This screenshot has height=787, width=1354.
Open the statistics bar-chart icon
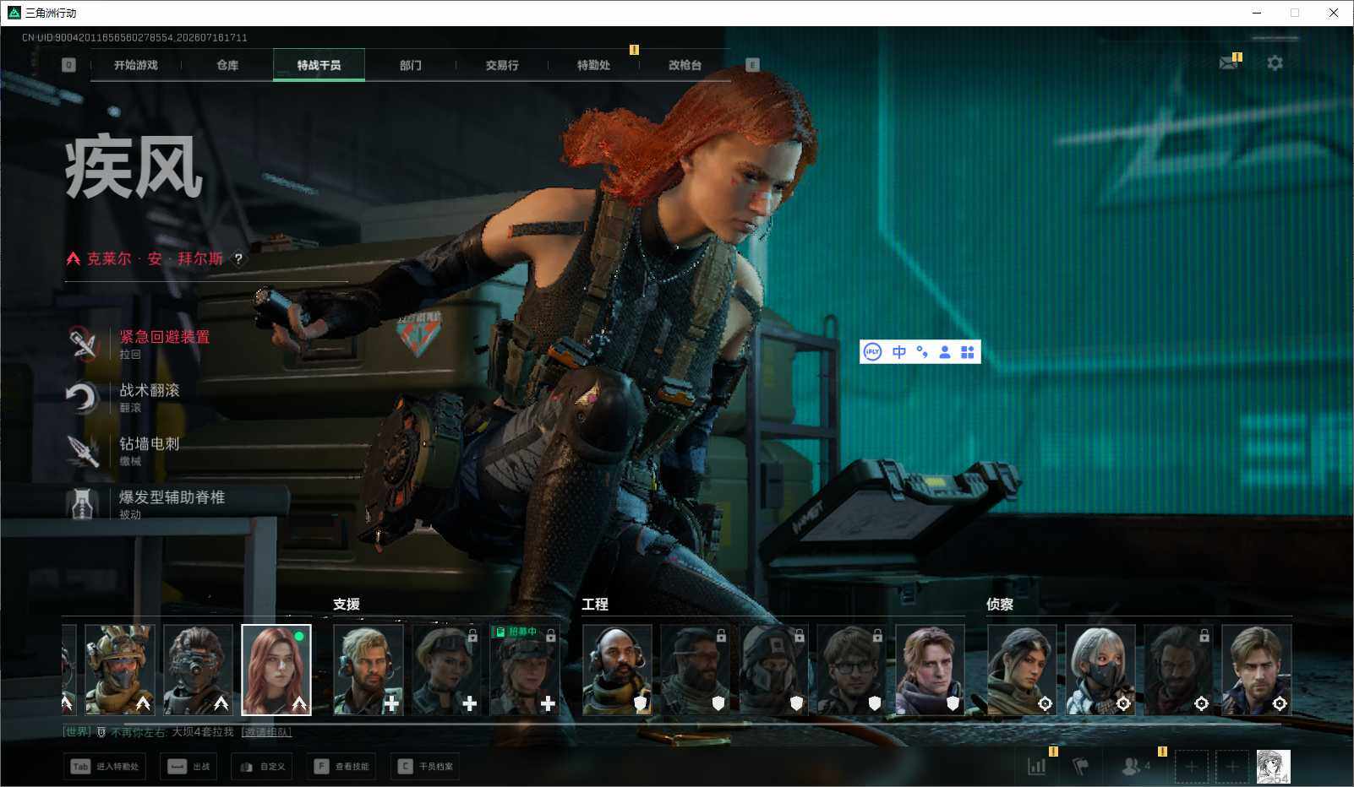(1036, 766)
